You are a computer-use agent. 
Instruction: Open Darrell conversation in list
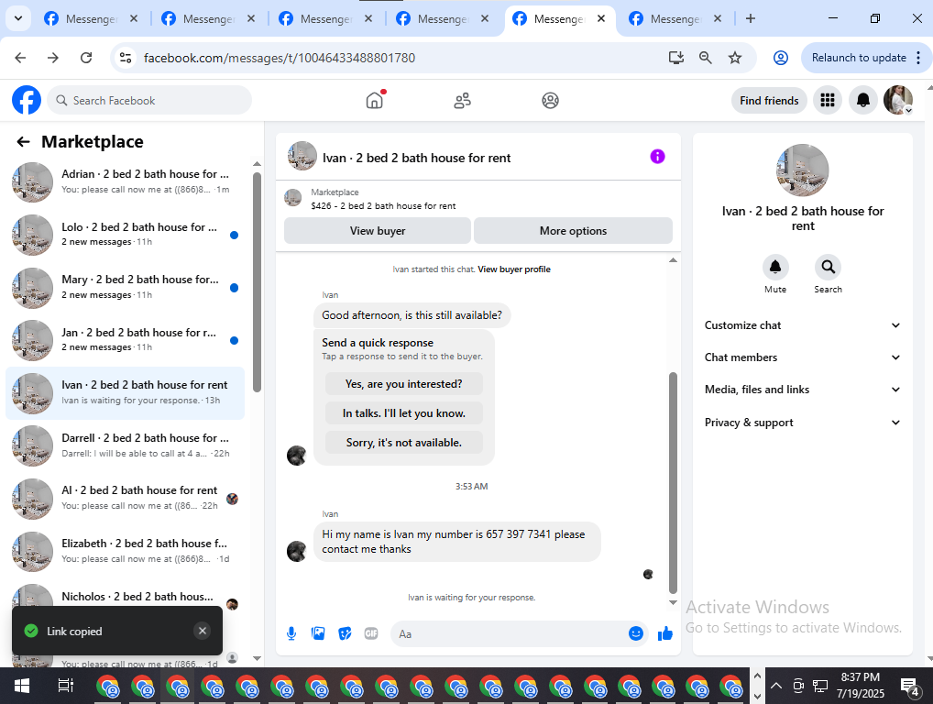pyautogui.click(x=125, y=445)
